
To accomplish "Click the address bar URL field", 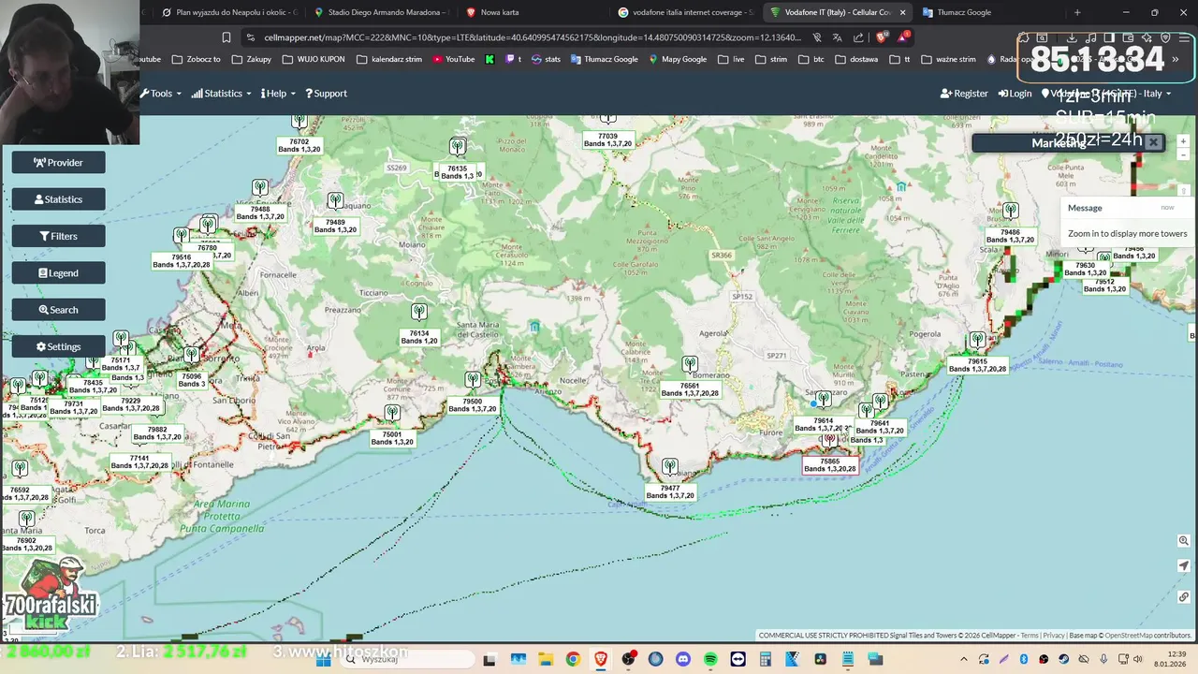I will (x=532, y=37).
